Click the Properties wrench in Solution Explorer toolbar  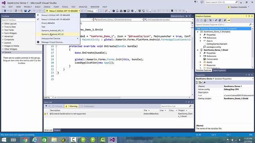point(225,20)
